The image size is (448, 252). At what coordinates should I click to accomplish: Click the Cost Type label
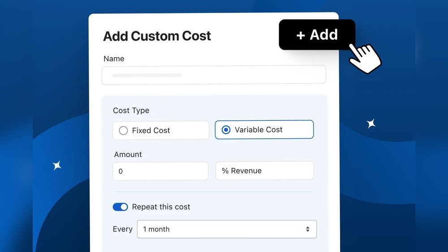[131, 111]
